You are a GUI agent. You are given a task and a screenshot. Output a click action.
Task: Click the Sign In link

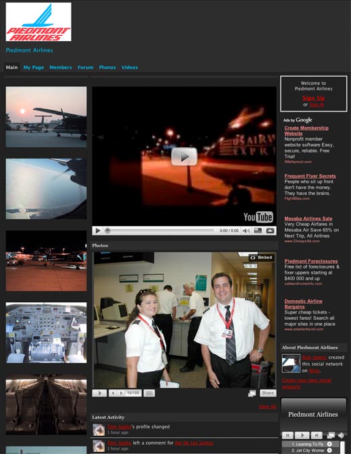[317, 105]
